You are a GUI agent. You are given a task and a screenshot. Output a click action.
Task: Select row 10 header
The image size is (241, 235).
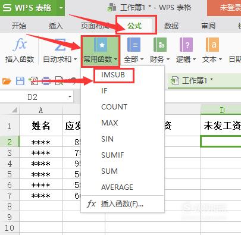[x=10, y=228]
